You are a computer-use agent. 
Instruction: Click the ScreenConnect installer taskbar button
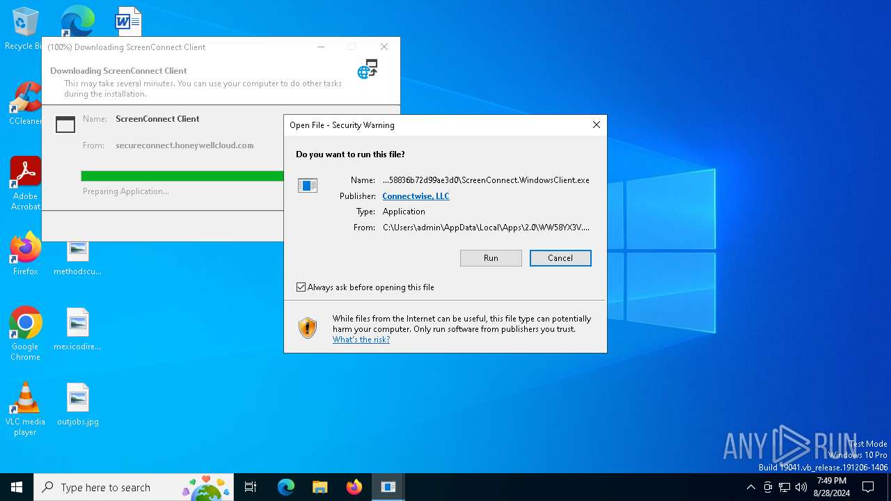pyautogui.click(x=388, y=487)
